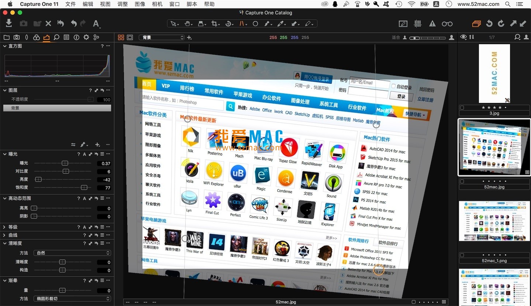Switch viewer to multi-view grid icon
531x306 pixels.
coord(121,37)
